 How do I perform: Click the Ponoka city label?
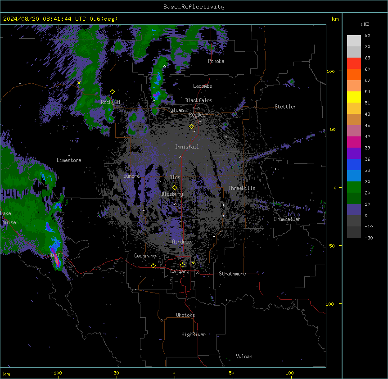click(x=216, y=61)
